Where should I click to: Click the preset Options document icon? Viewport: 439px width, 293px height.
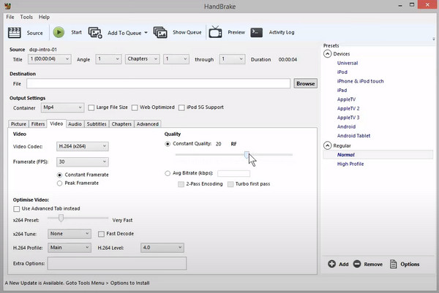(x=394, y=264)
